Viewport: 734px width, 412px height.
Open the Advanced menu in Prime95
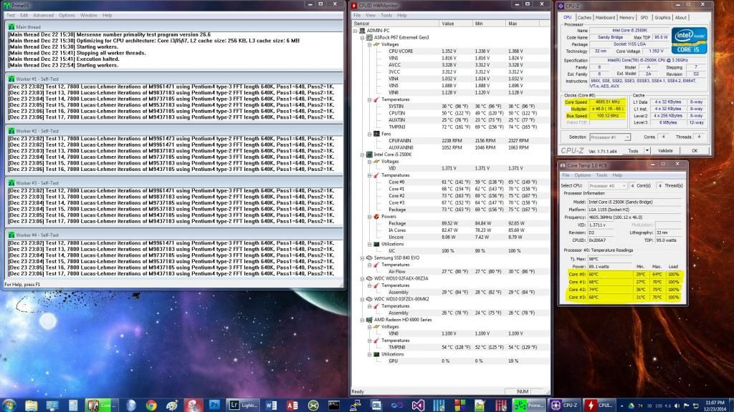43,16
